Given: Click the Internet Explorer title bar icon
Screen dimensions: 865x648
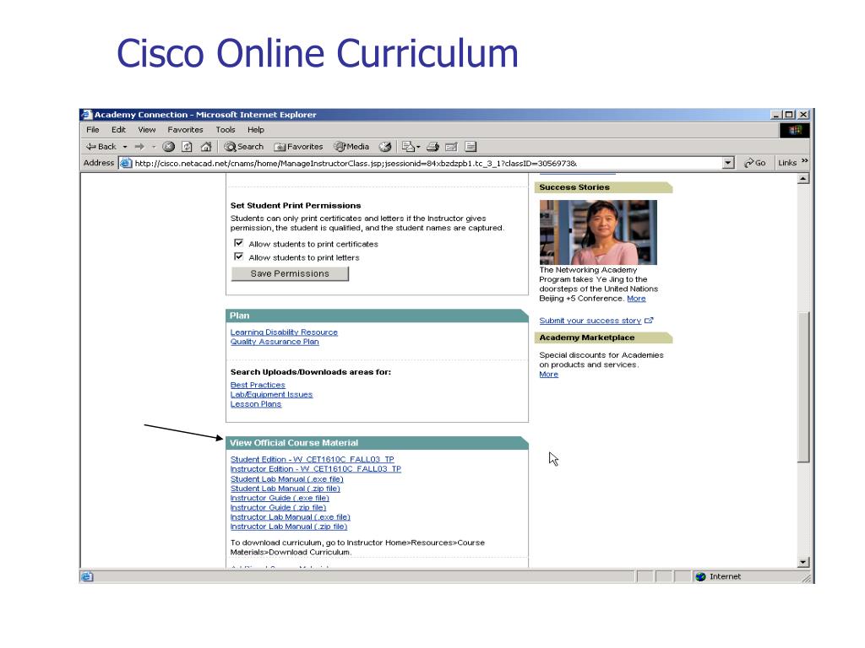Looking at the screenshot, I should pyautogui.click(x=87, y=115).
